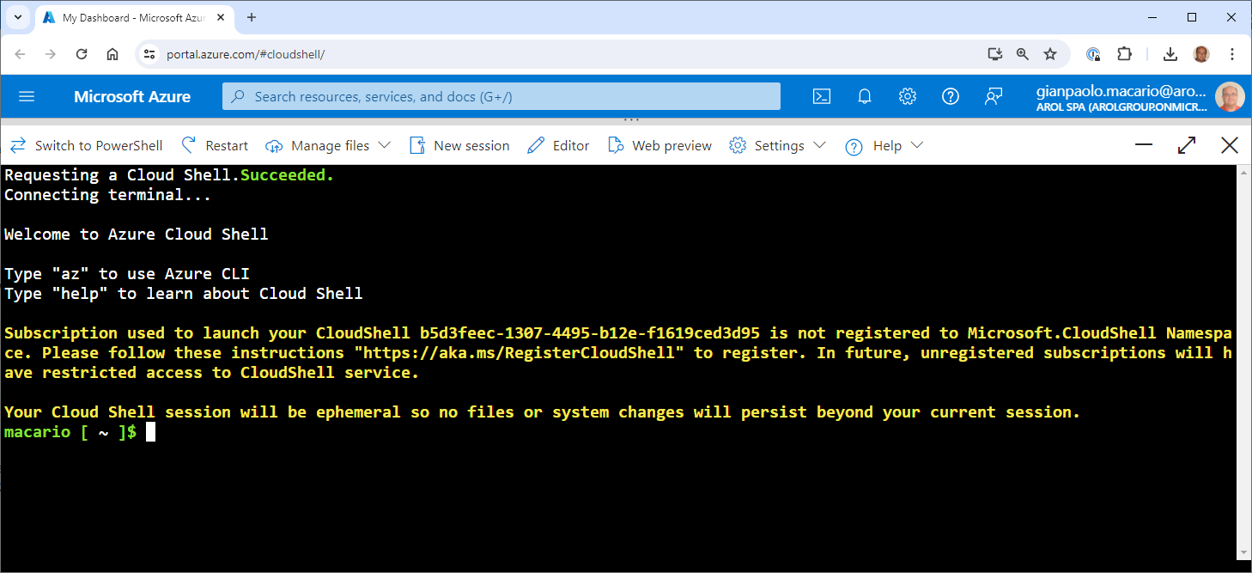Expand the Manage files dropdown
Image resolution: width=1252 pixels, height=573 pixels.
click(x=328, y=145)
